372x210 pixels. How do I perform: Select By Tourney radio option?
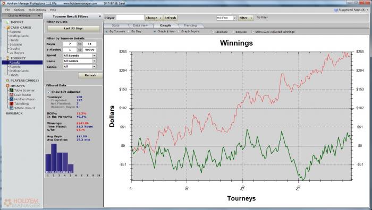[x=106, y=31]
